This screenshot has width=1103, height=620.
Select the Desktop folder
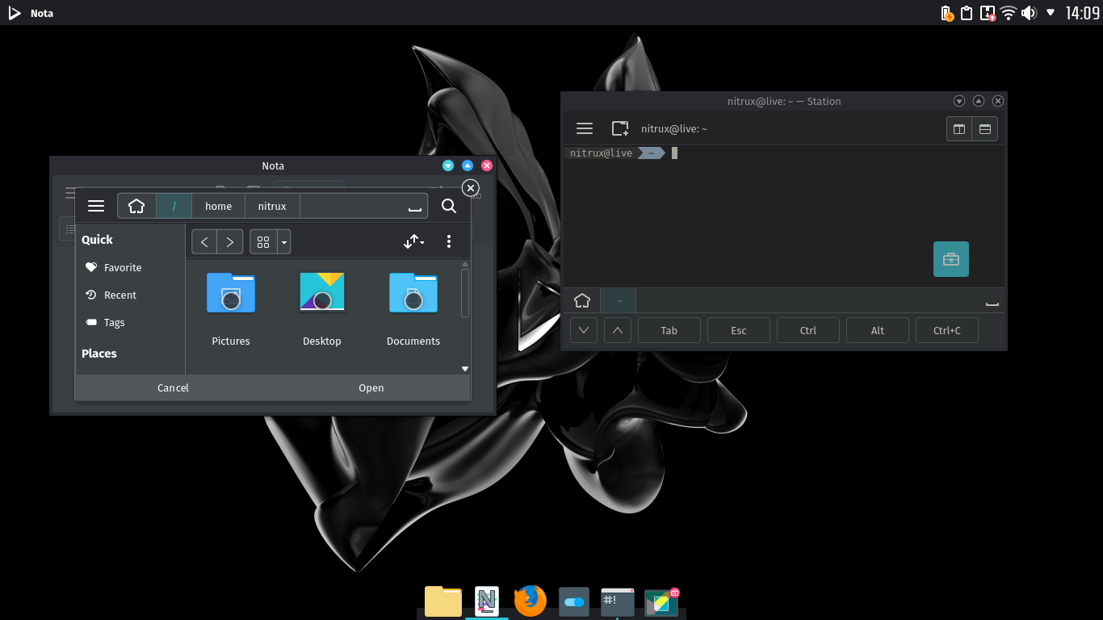pos(322,309)
